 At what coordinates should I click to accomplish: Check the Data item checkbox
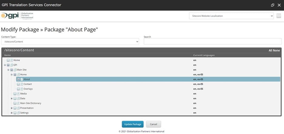click(x=15, y=99)
